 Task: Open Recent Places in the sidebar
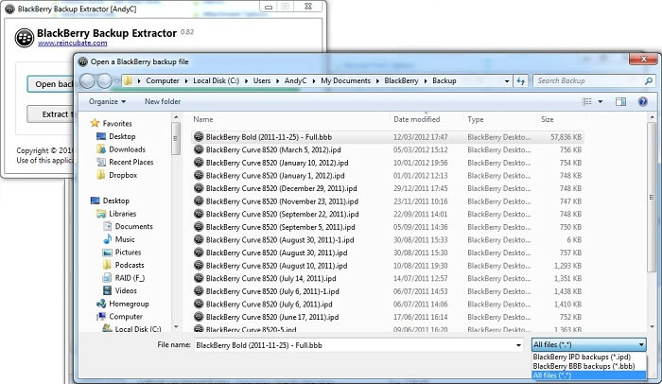[131, 162]
